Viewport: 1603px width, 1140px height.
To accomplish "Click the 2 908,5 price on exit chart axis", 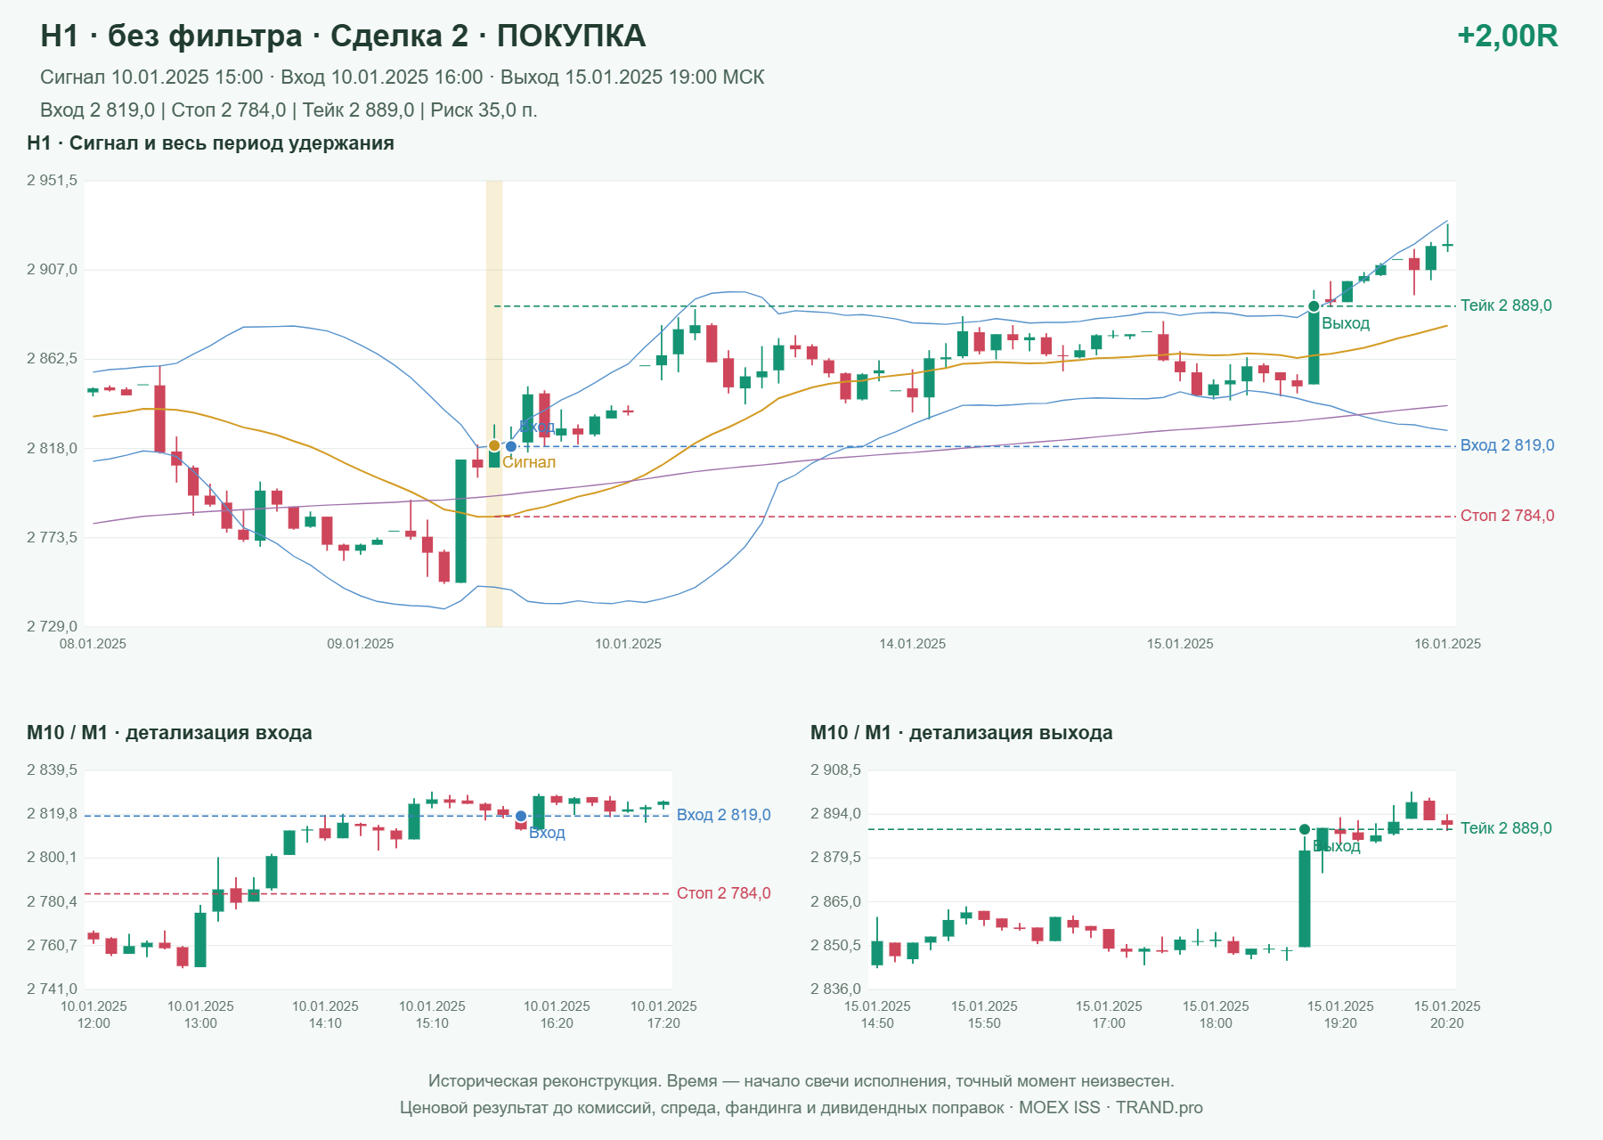I will point(835,770).
